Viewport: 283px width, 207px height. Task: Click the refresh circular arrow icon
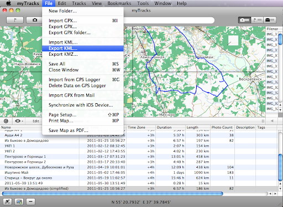[x=6, y=121]
